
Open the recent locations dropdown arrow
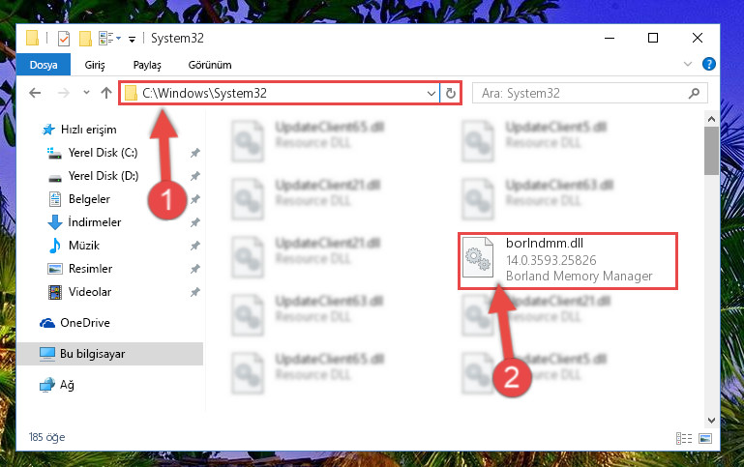coord(86,93)
